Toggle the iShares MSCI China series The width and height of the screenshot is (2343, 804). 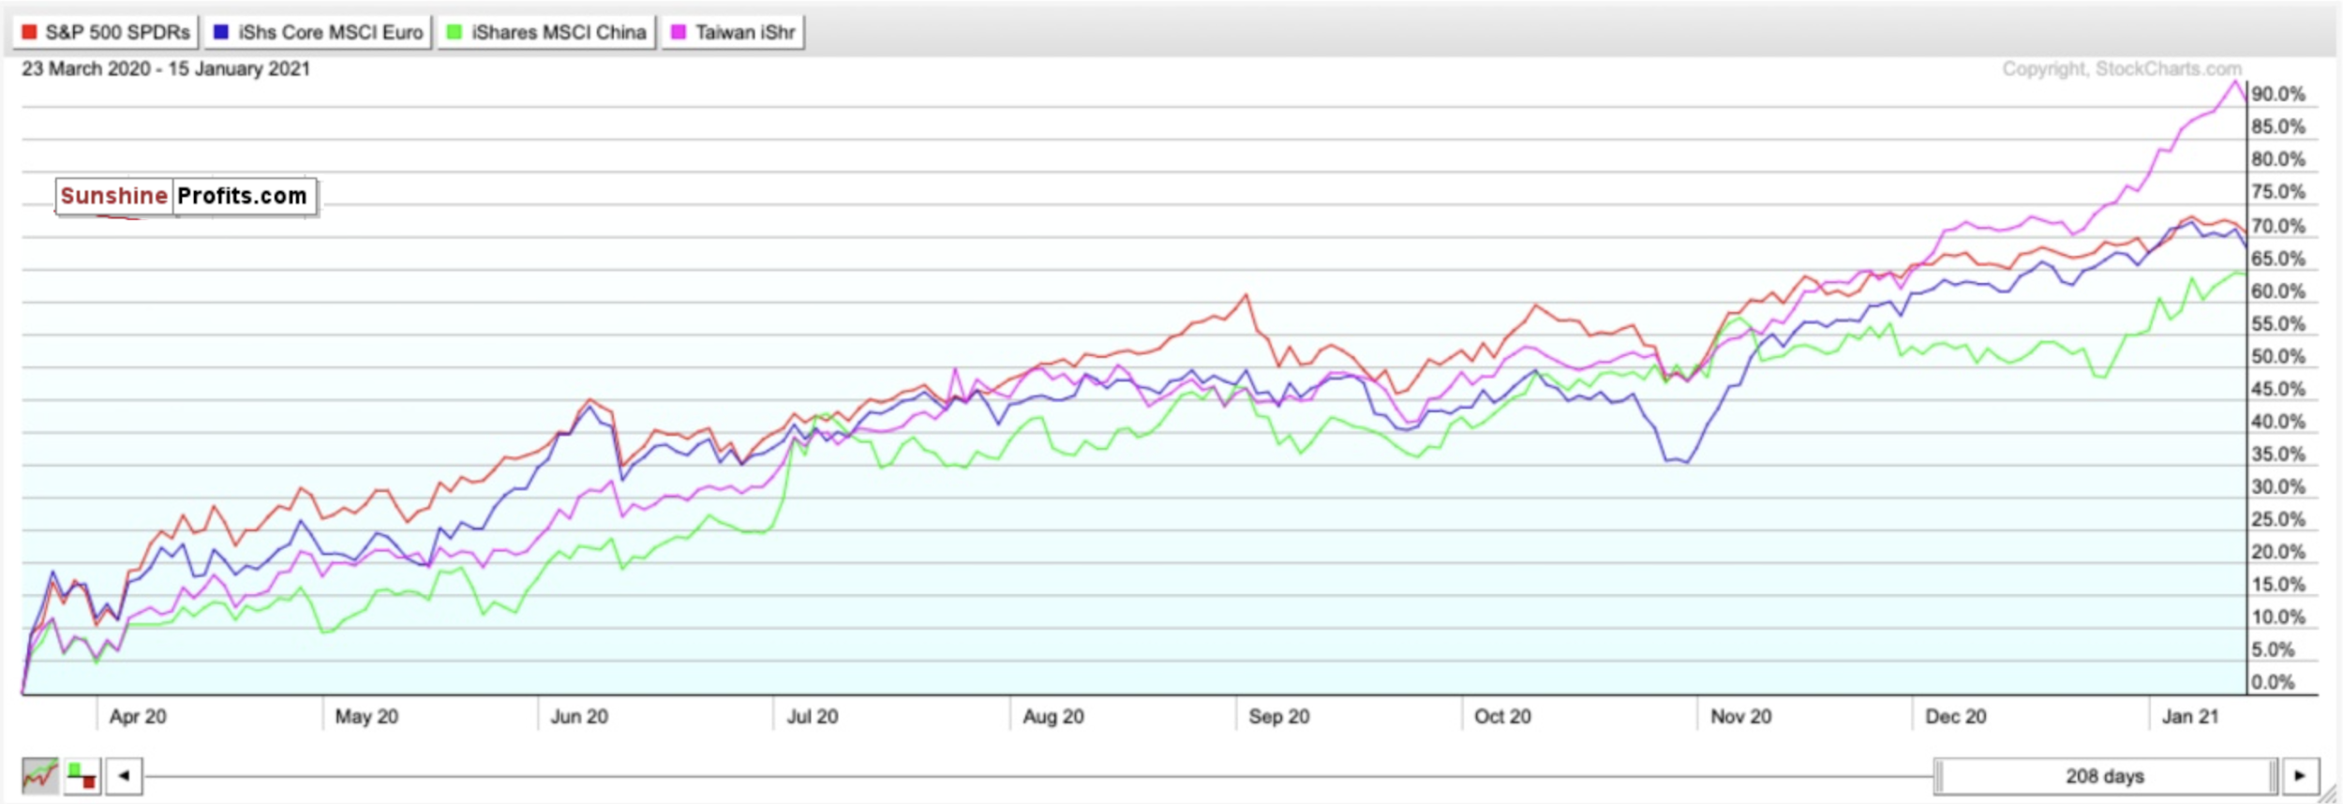[x=547, y=33]
